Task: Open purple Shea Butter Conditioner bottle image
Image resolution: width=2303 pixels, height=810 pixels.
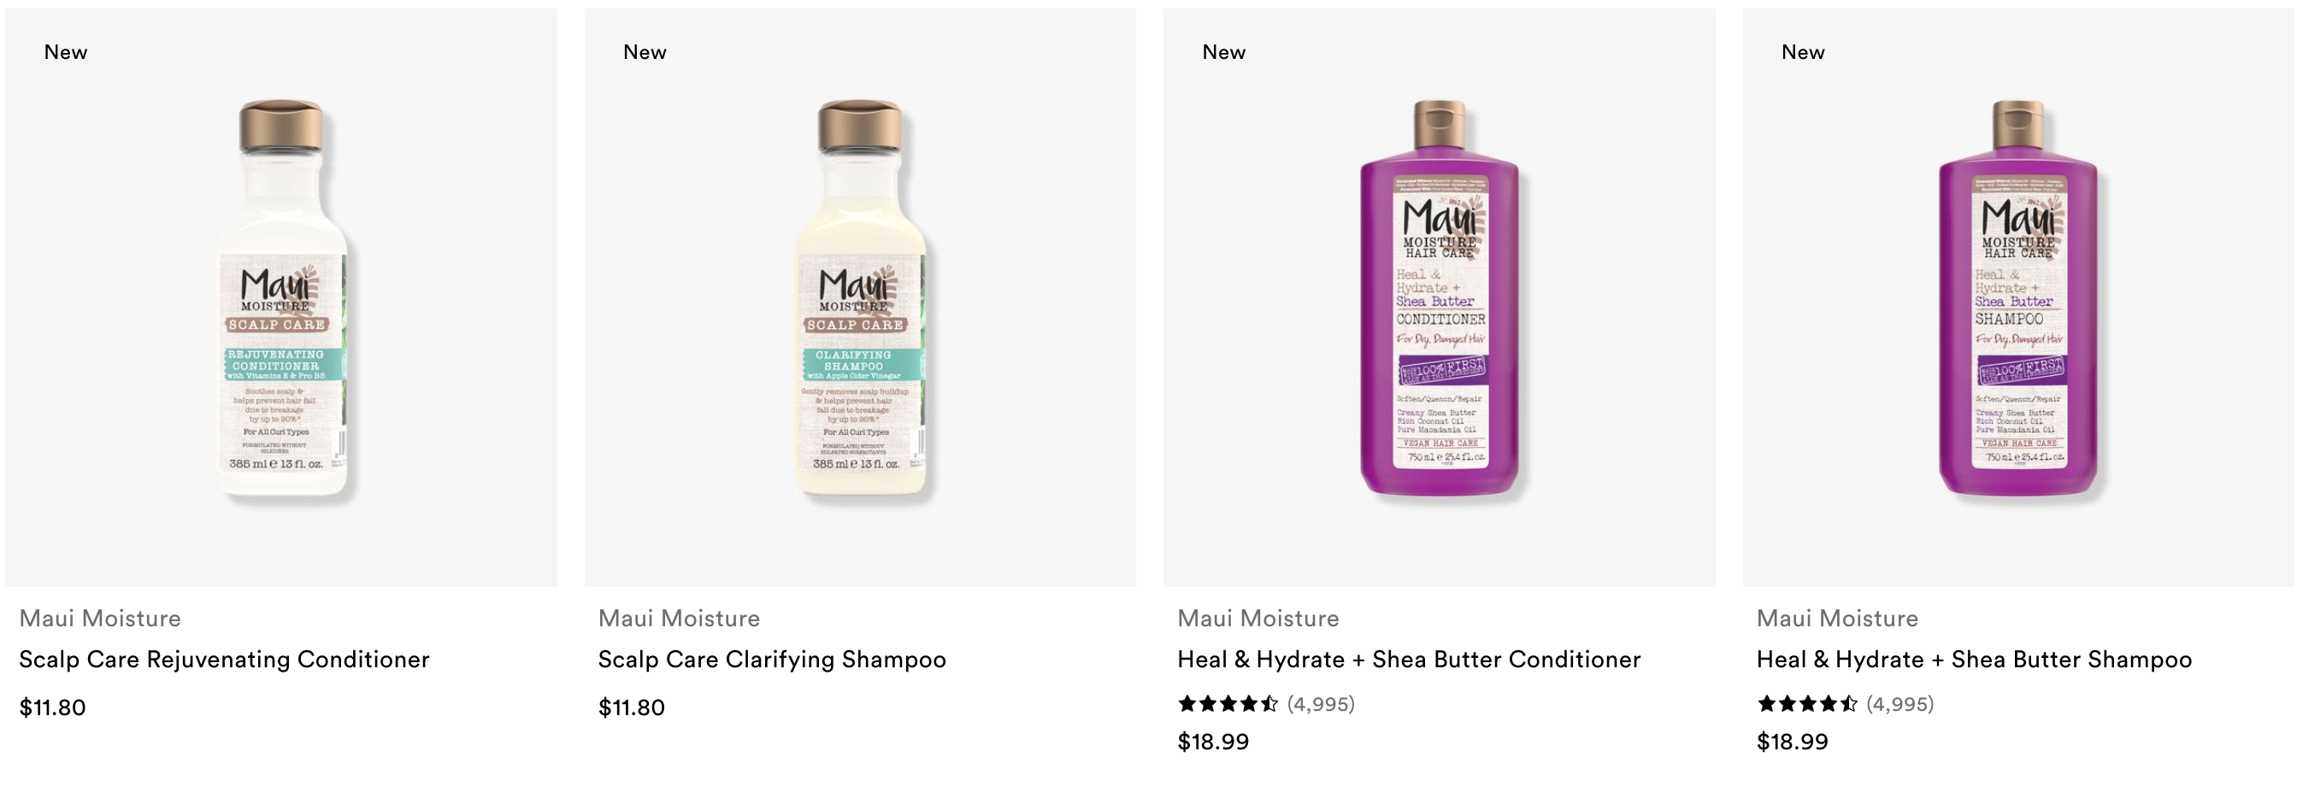Action: pyautogui.click(x=1440, y=297)
